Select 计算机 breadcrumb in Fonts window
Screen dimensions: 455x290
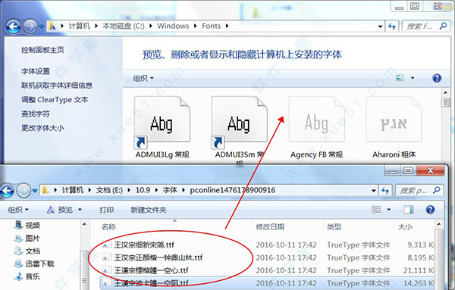pyautogui.click(x=79, y=26)
